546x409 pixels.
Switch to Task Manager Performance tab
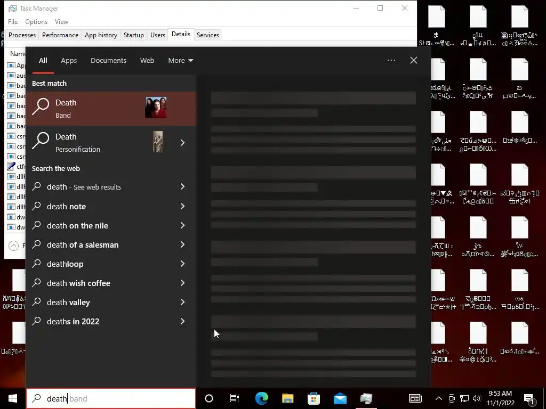(x=60, y=35)
